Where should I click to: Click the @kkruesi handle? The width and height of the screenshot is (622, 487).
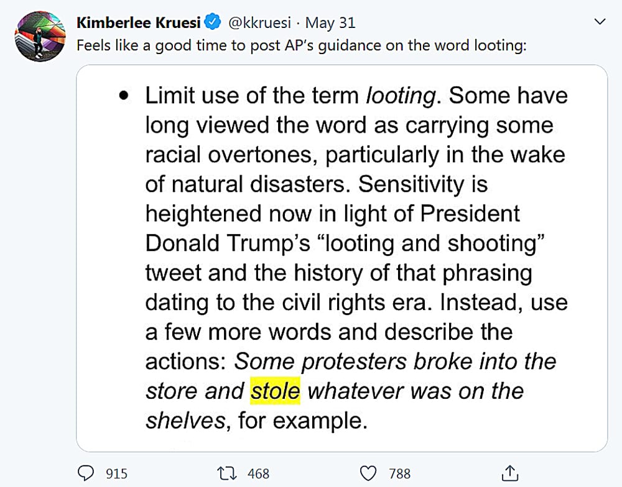259,23
